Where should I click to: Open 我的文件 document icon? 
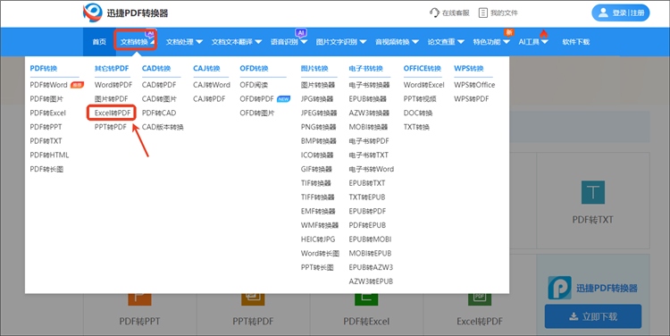point(482,13)
